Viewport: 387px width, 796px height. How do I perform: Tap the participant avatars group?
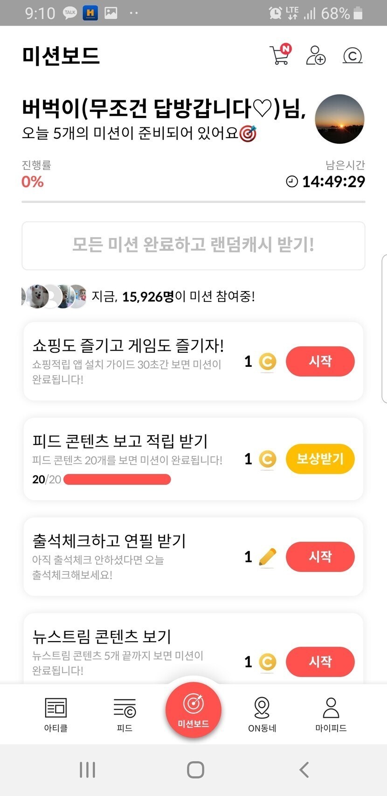point(55,296)
